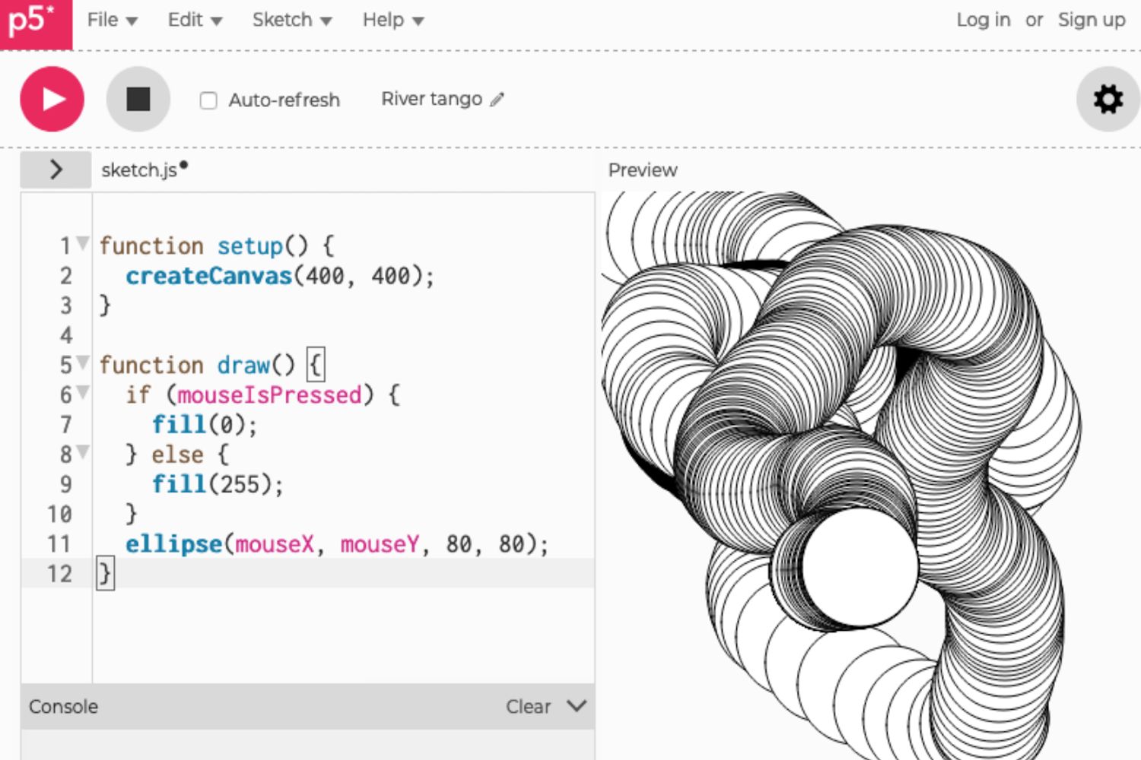1141x760 pixels.
Task: Enable the Auto-refresh checkbox
Action: (x=208, y=100)
